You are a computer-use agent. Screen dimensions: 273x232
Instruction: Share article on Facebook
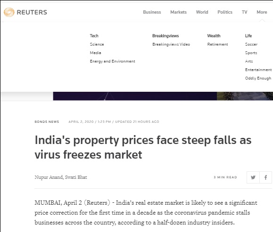(265, 177)
